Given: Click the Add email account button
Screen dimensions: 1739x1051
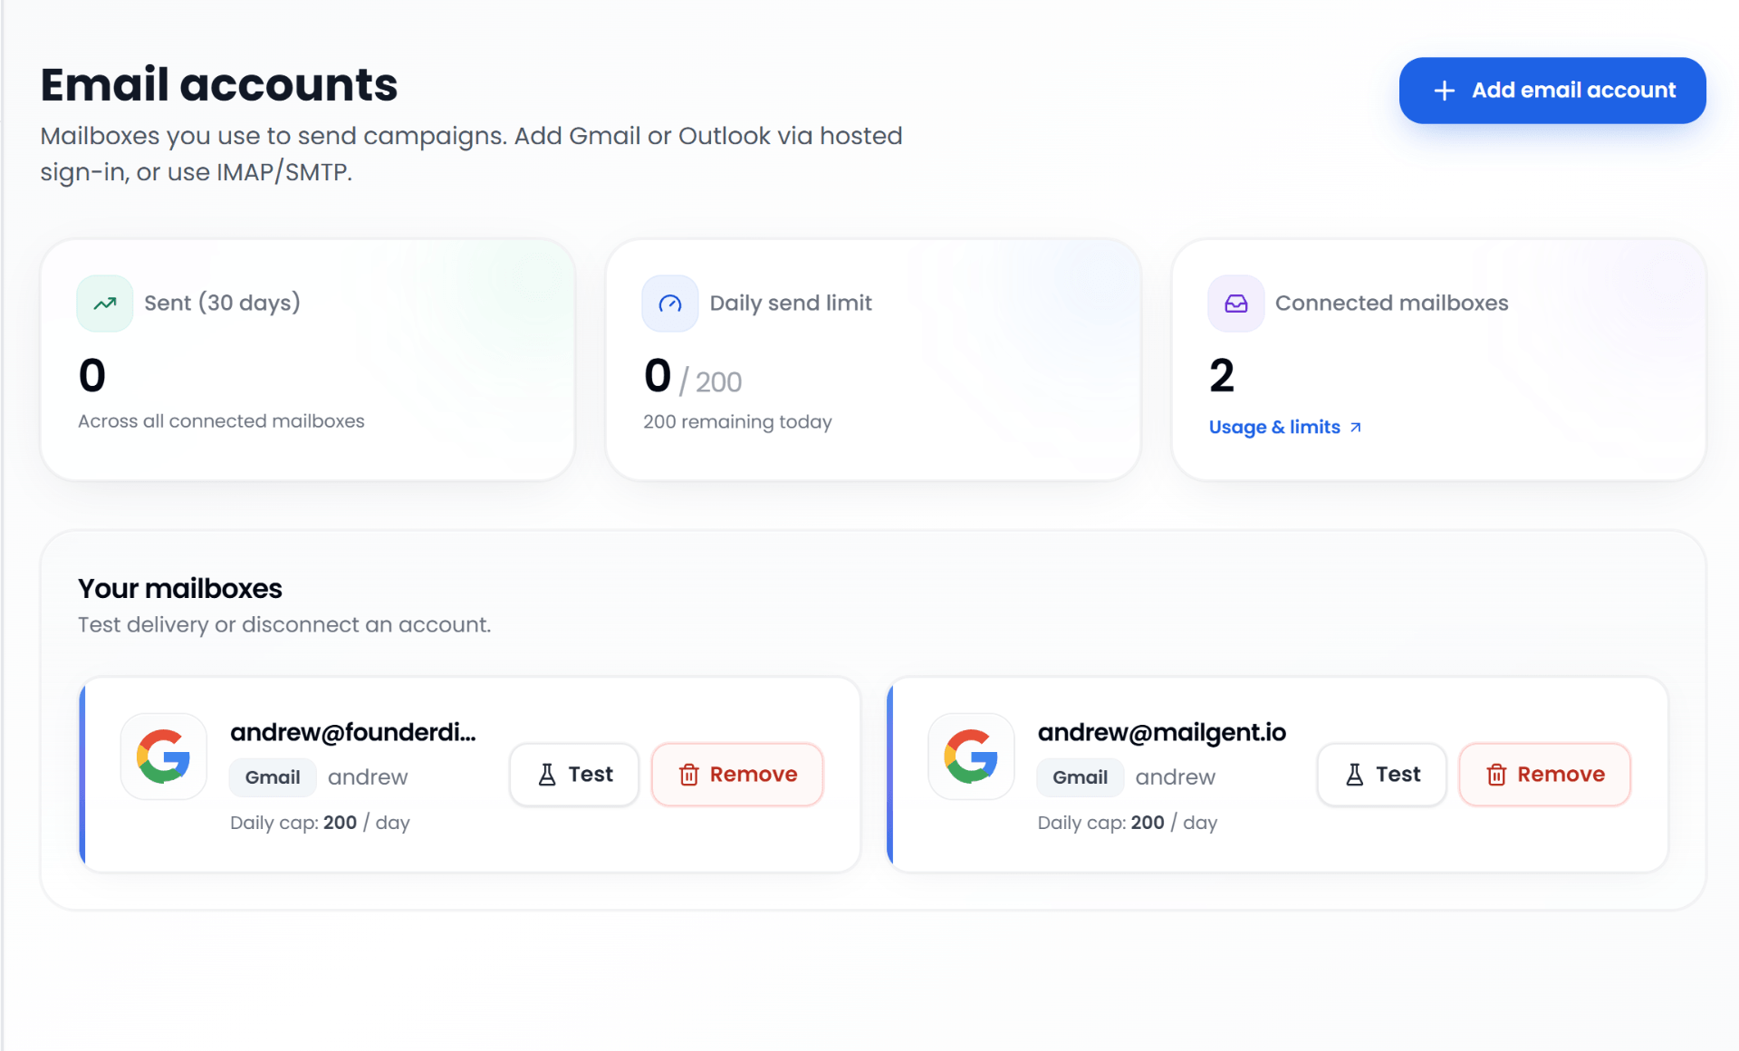Looking at the screenshot, I should (1552, 91).
